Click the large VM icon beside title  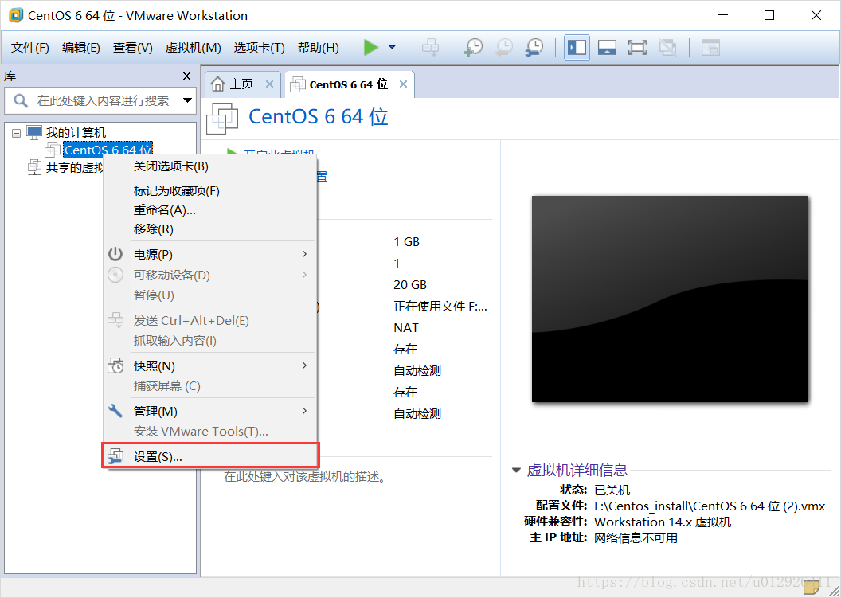pos(222,118)
